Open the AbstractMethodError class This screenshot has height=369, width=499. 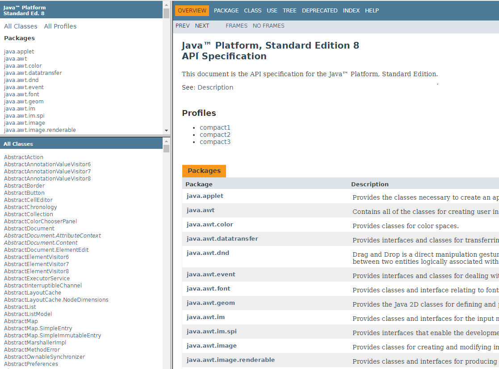pyautogui.click(x=32, y=350)
